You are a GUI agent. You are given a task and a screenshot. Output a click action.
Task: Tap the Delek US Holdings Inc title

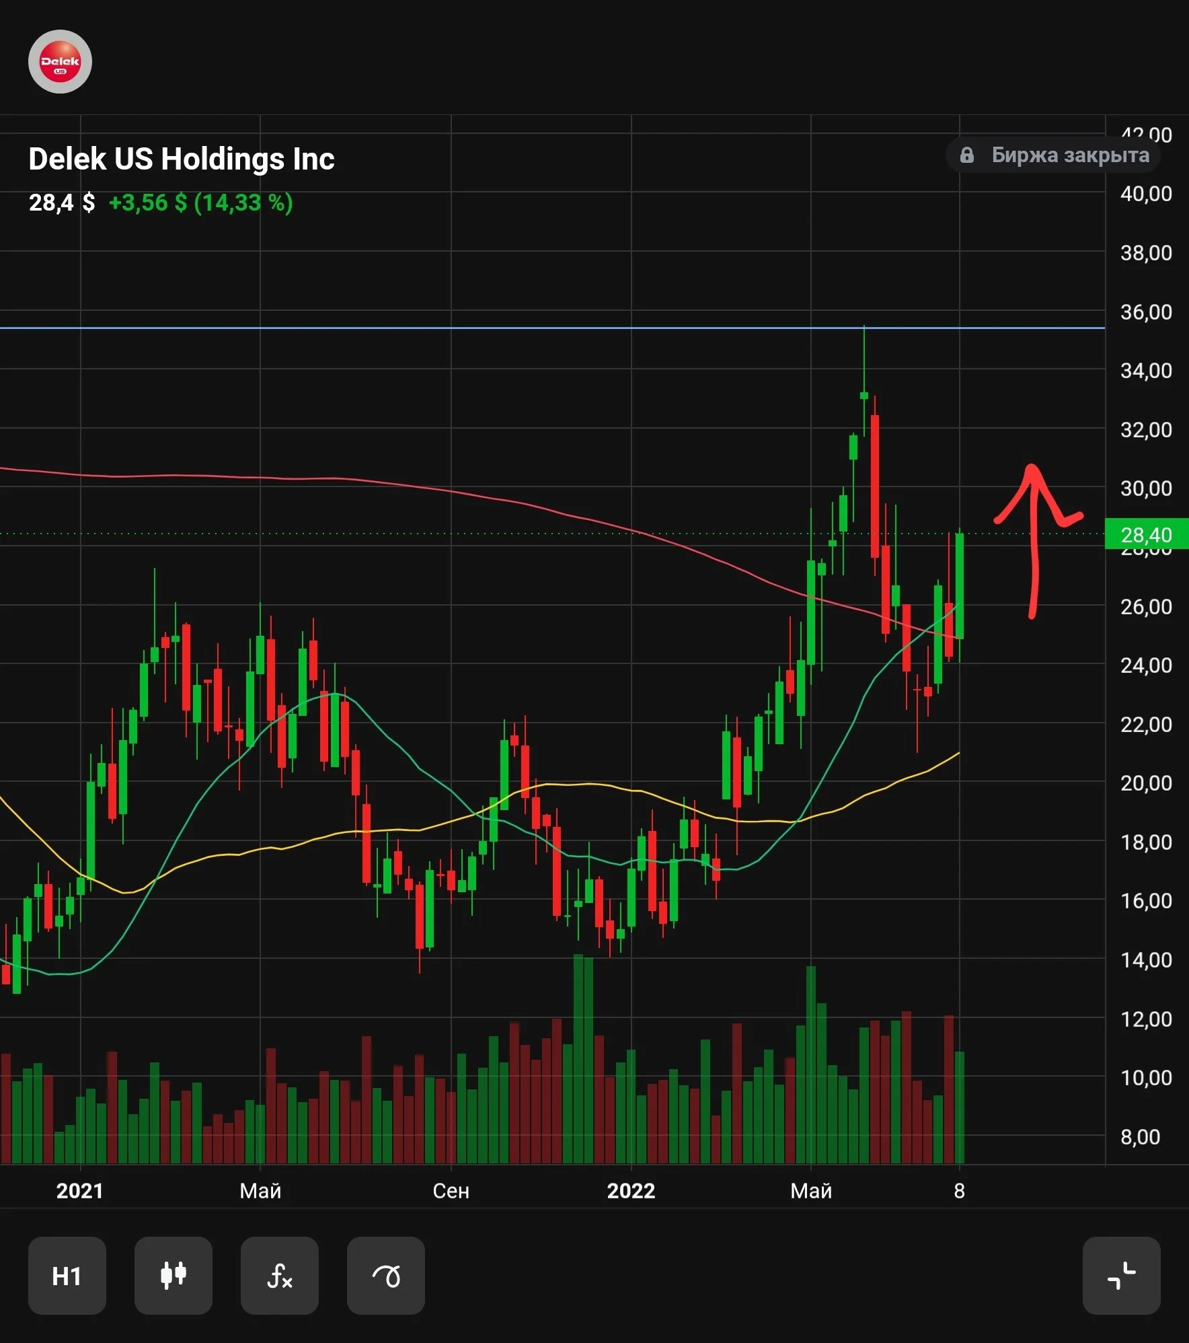[182, 159]
